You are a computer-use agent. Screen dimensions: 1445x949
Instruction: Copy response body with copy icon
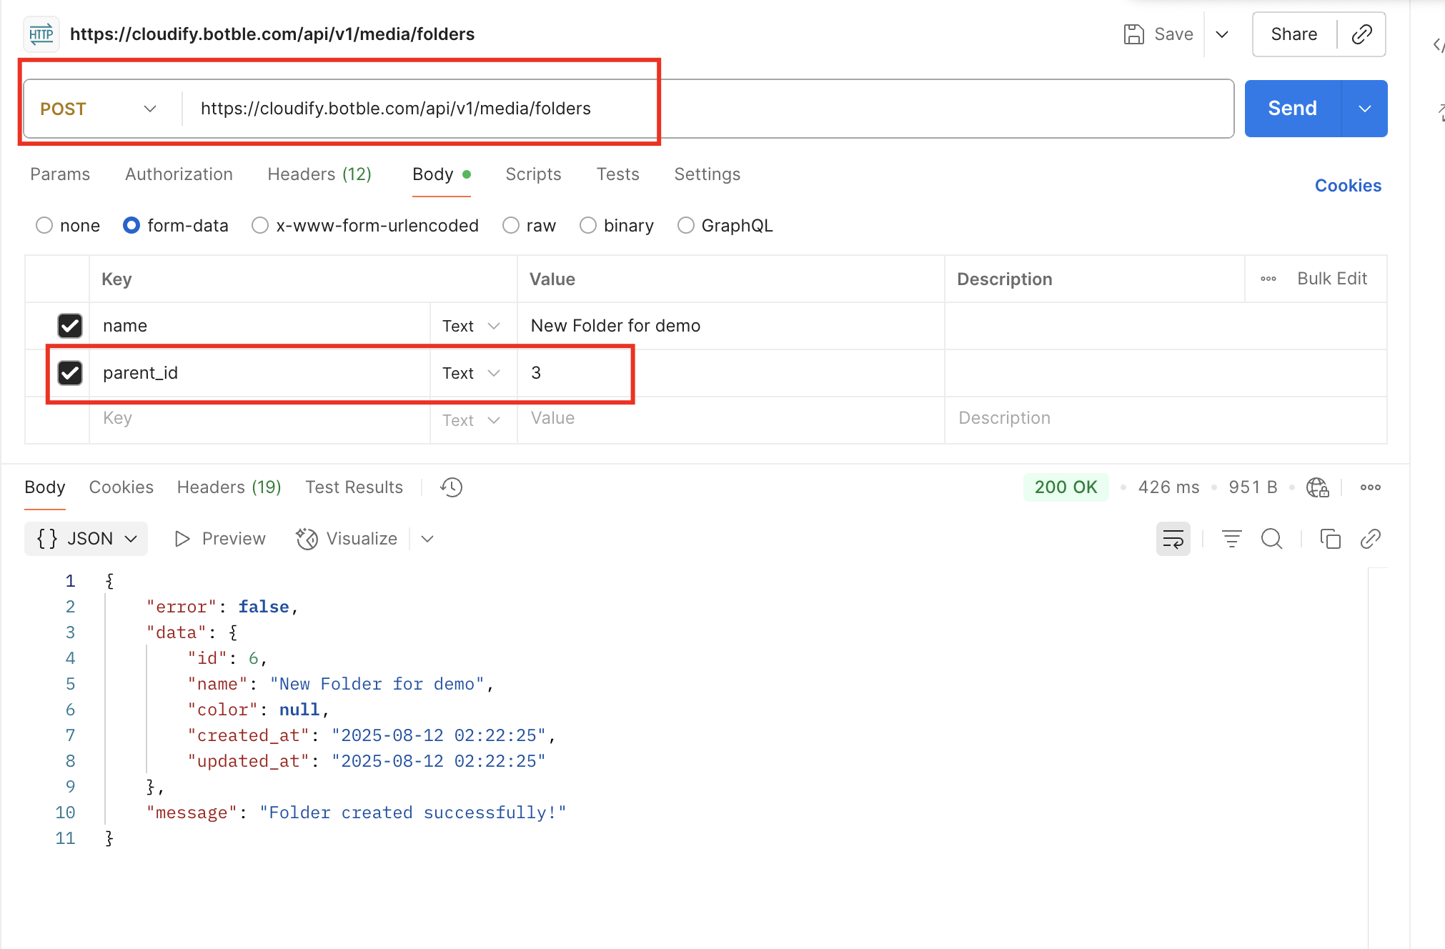1330,539
